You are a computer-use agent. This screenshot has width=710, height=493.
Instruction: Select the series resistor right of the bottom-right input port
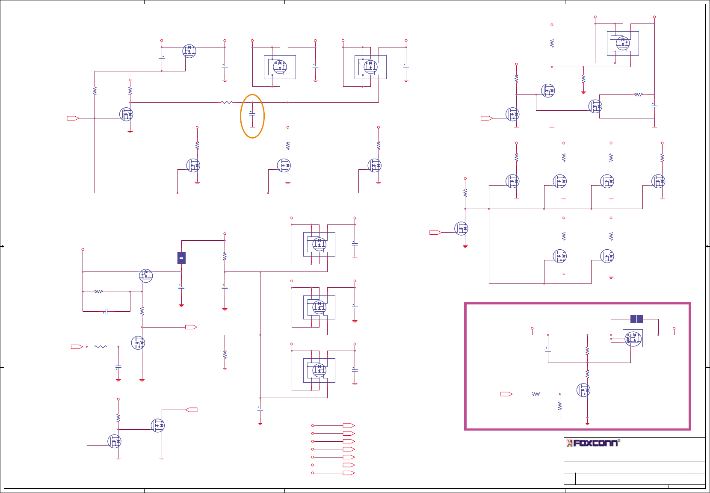point(536,394)
